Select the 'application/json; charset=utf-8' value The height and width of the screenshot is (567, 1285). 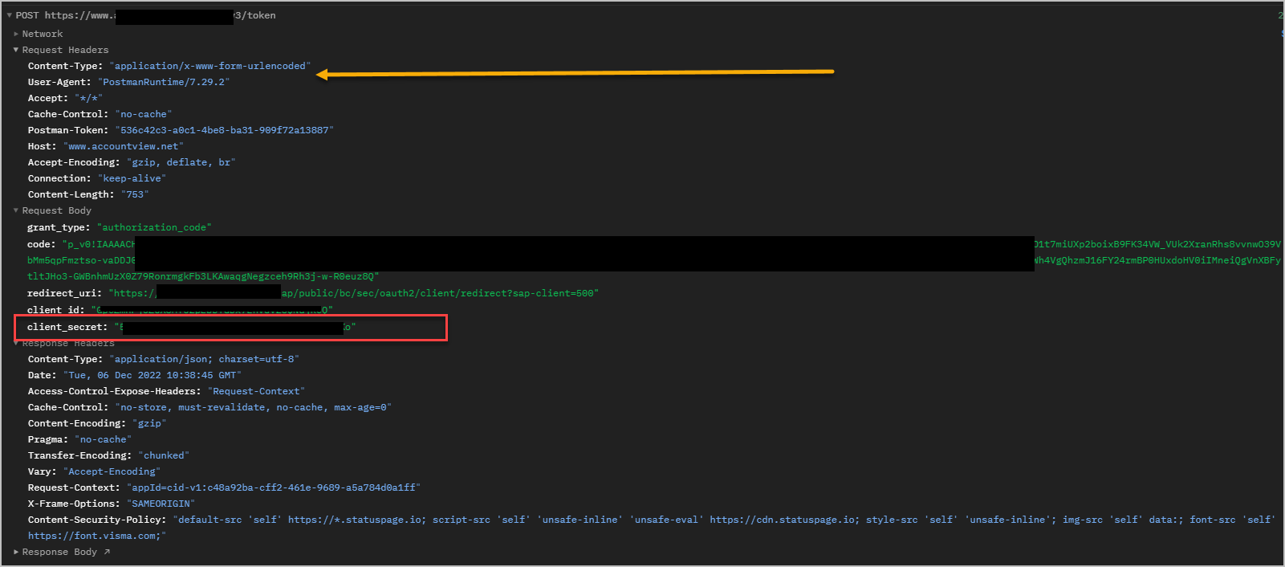[204, 359]
